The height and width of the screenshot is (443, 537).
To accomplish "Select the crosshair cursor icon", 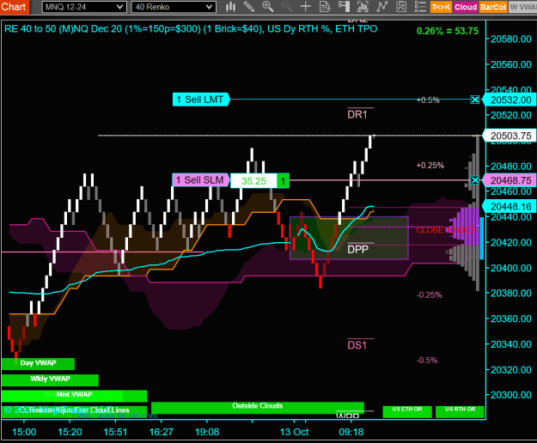I will [306, 7].
